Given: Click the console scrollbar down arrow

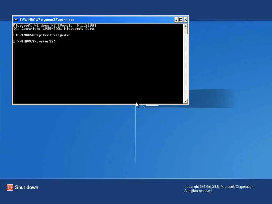Looking at the screenshot, I should pyautogui.click(x=185, y=101).
